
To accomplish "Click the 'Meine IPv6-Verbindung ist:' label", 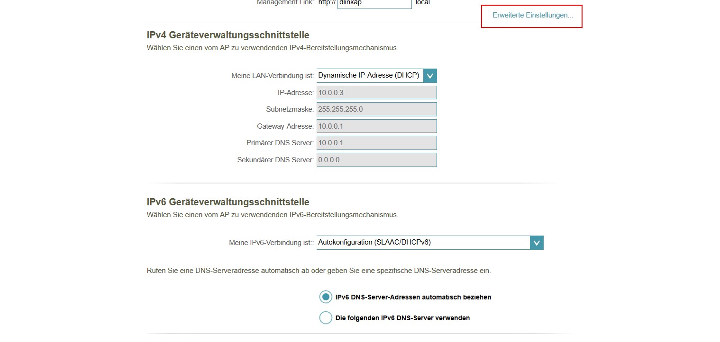I will pos(271,243).
